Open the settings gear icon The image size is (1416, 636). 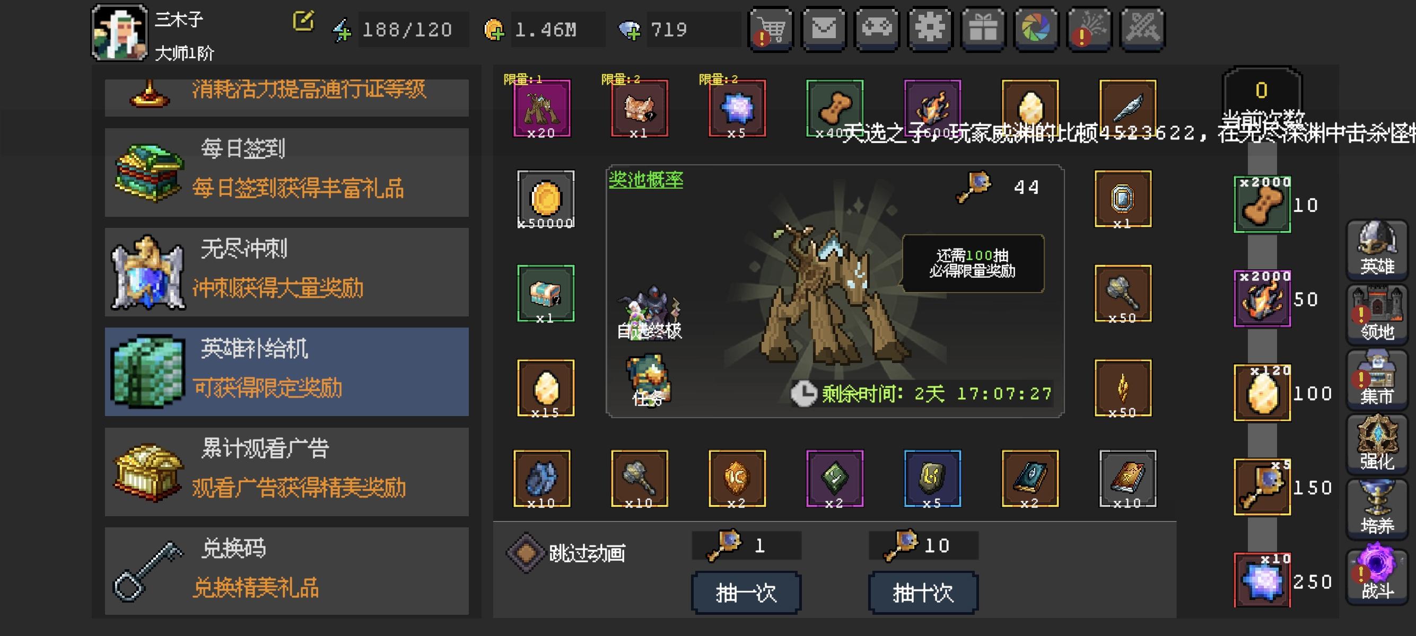point(930,29)
